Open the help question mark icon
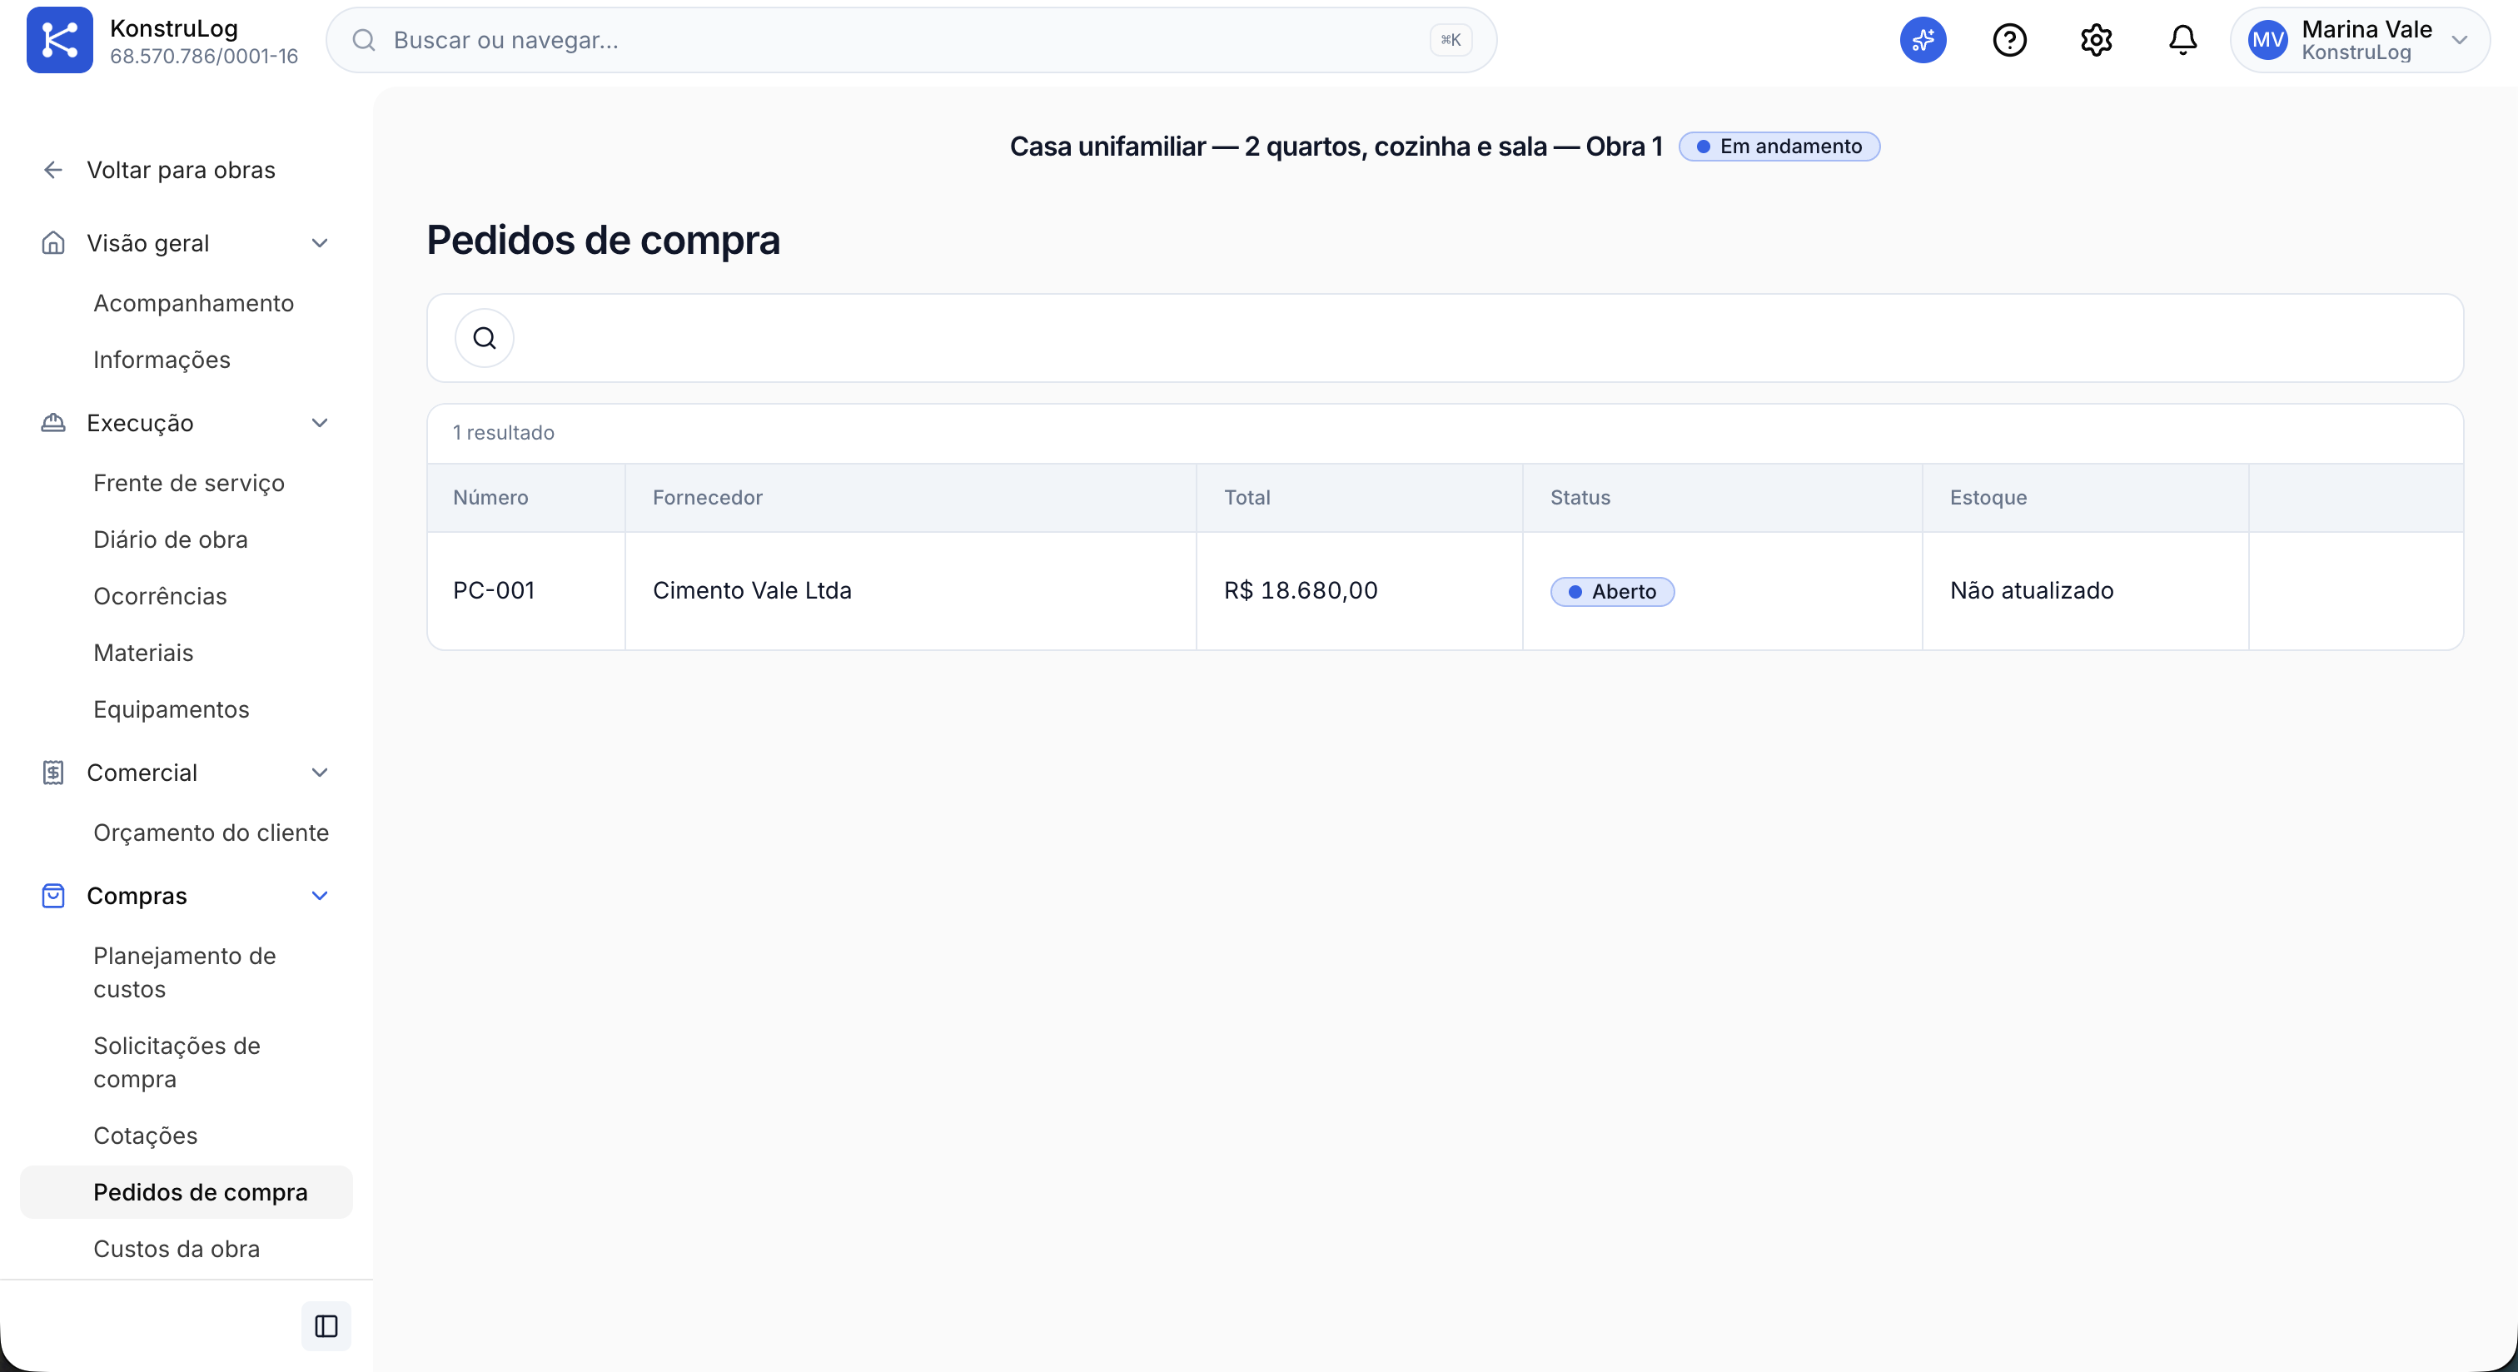 click(x=2010, y=40)
